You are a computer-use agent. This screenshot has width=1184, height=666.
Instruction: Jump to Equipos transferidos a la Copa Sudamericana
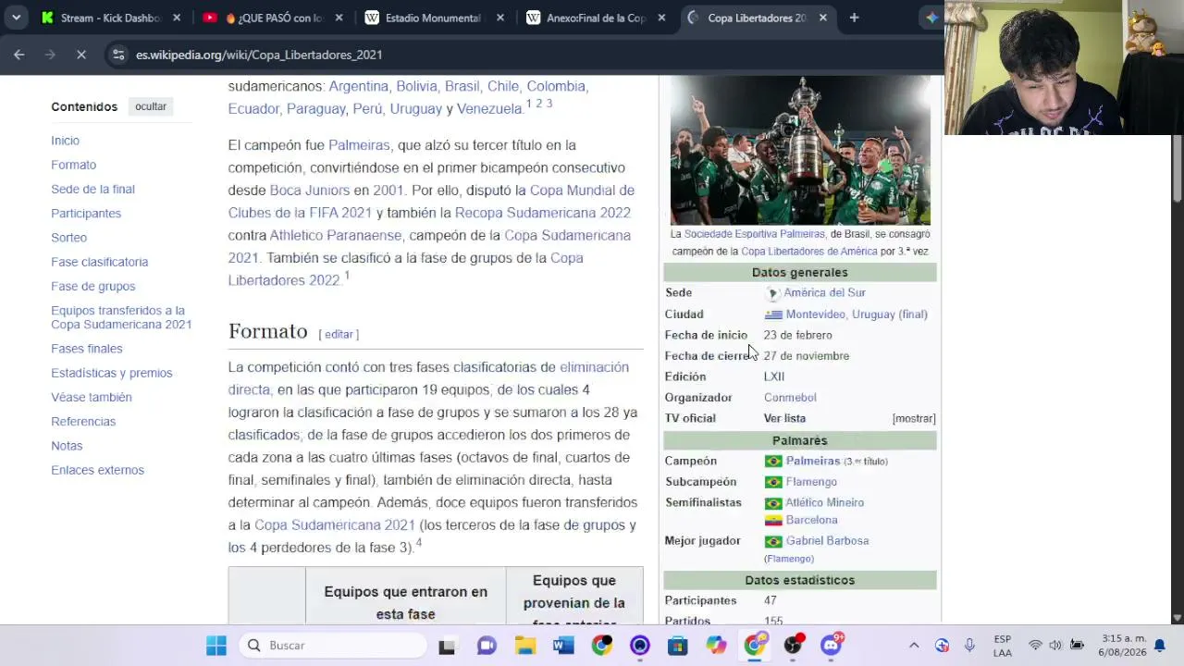[121, 317]
